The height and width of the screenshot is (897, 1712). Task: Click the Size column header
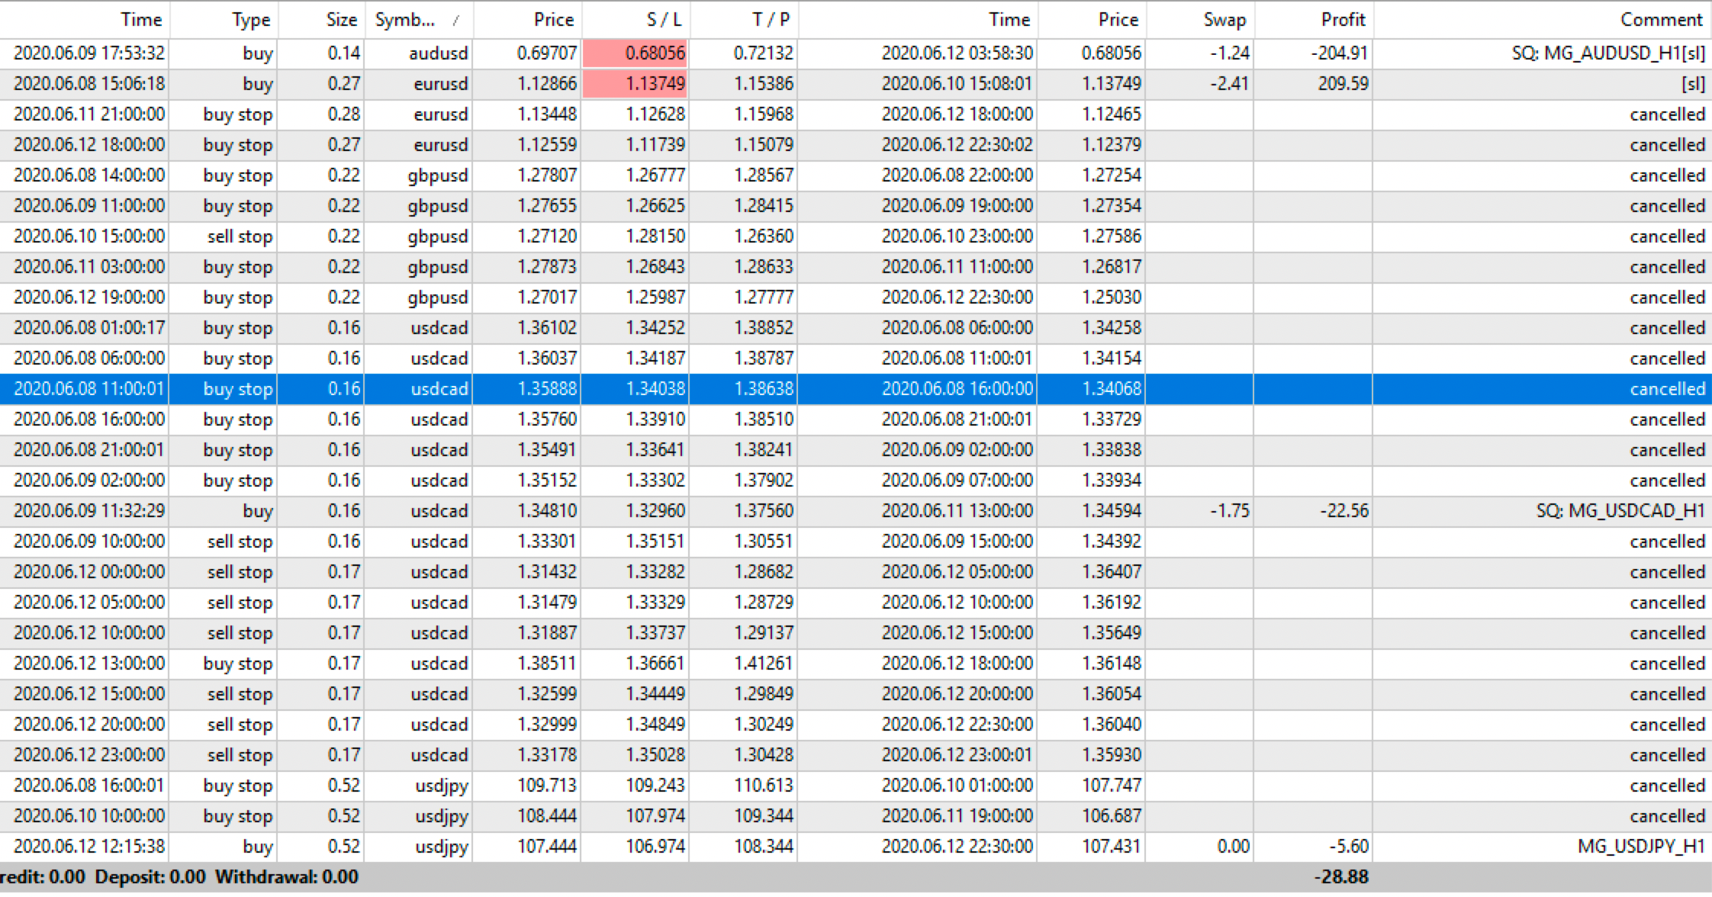tap(341, 20)
